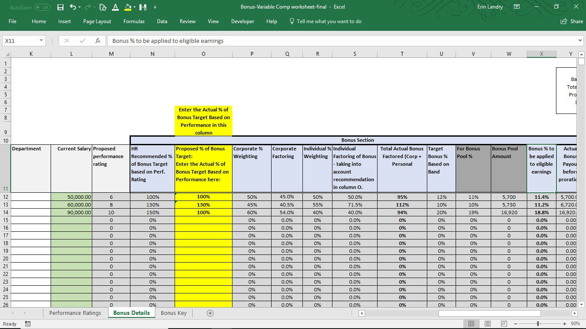Viewport: 586px width, 329px height.
Task: Click the Font Color 'A' icon
Action: coord(115,7)
